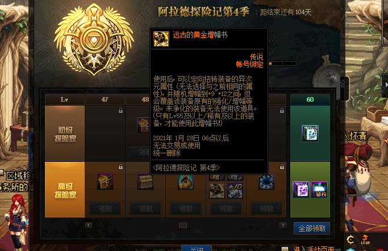Open the 进入活动页面 link
Screen dimensions: 388x251
(x=314, y=248)
